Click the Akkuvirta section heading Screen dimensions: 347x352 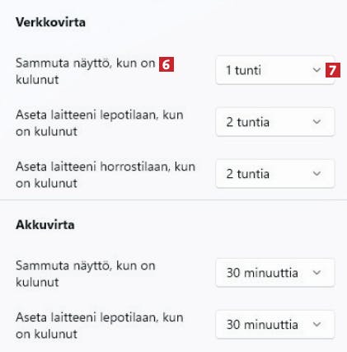pyautogui.click(x=45, y=225)
